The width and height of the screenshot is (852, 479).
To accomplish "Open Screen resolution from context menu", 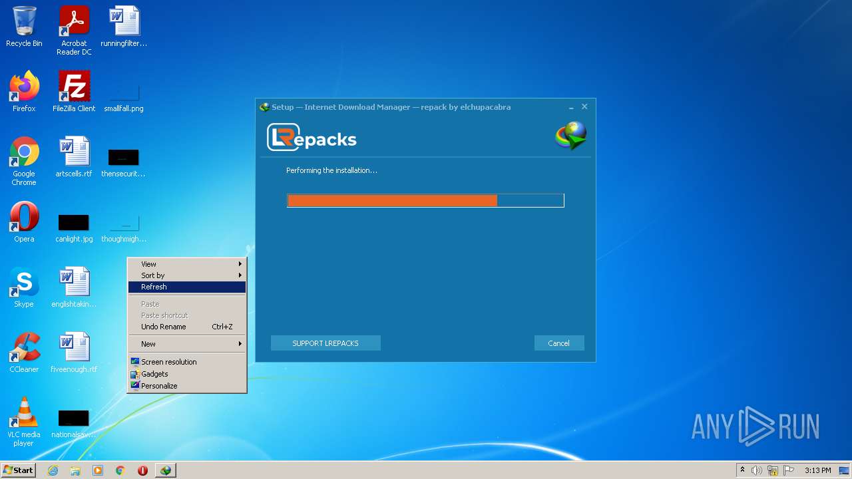I will [187, 362].
